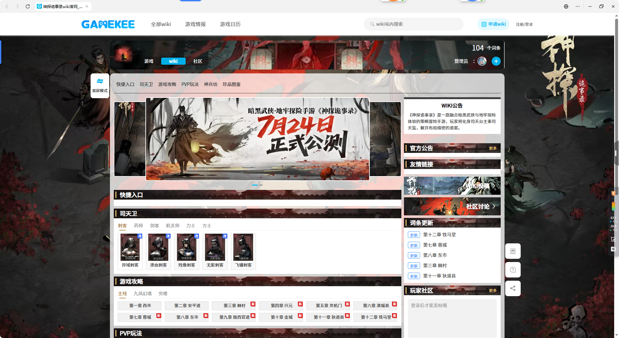Click the 7月24日正式公测 carousel banner
This screenshot has width=619, height=338.
(x=258, y=139)
